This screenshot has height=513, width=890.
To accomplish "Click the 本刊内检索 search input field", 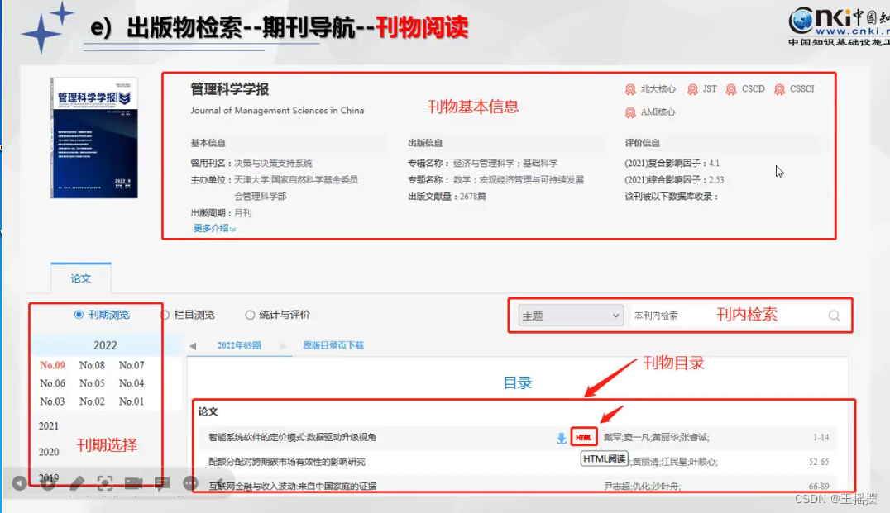I will click(726, 316).
